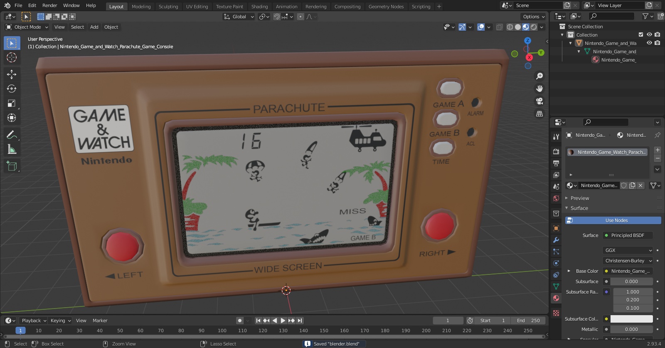Switch to Wireframe viewport shading
665x348 pixels.
510,27
